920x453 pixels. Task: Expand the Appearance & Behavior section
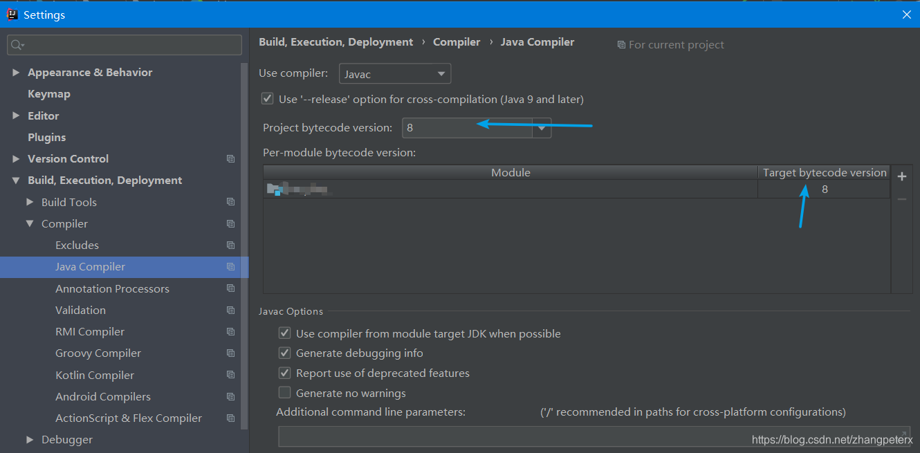click(x=16, y=72)
